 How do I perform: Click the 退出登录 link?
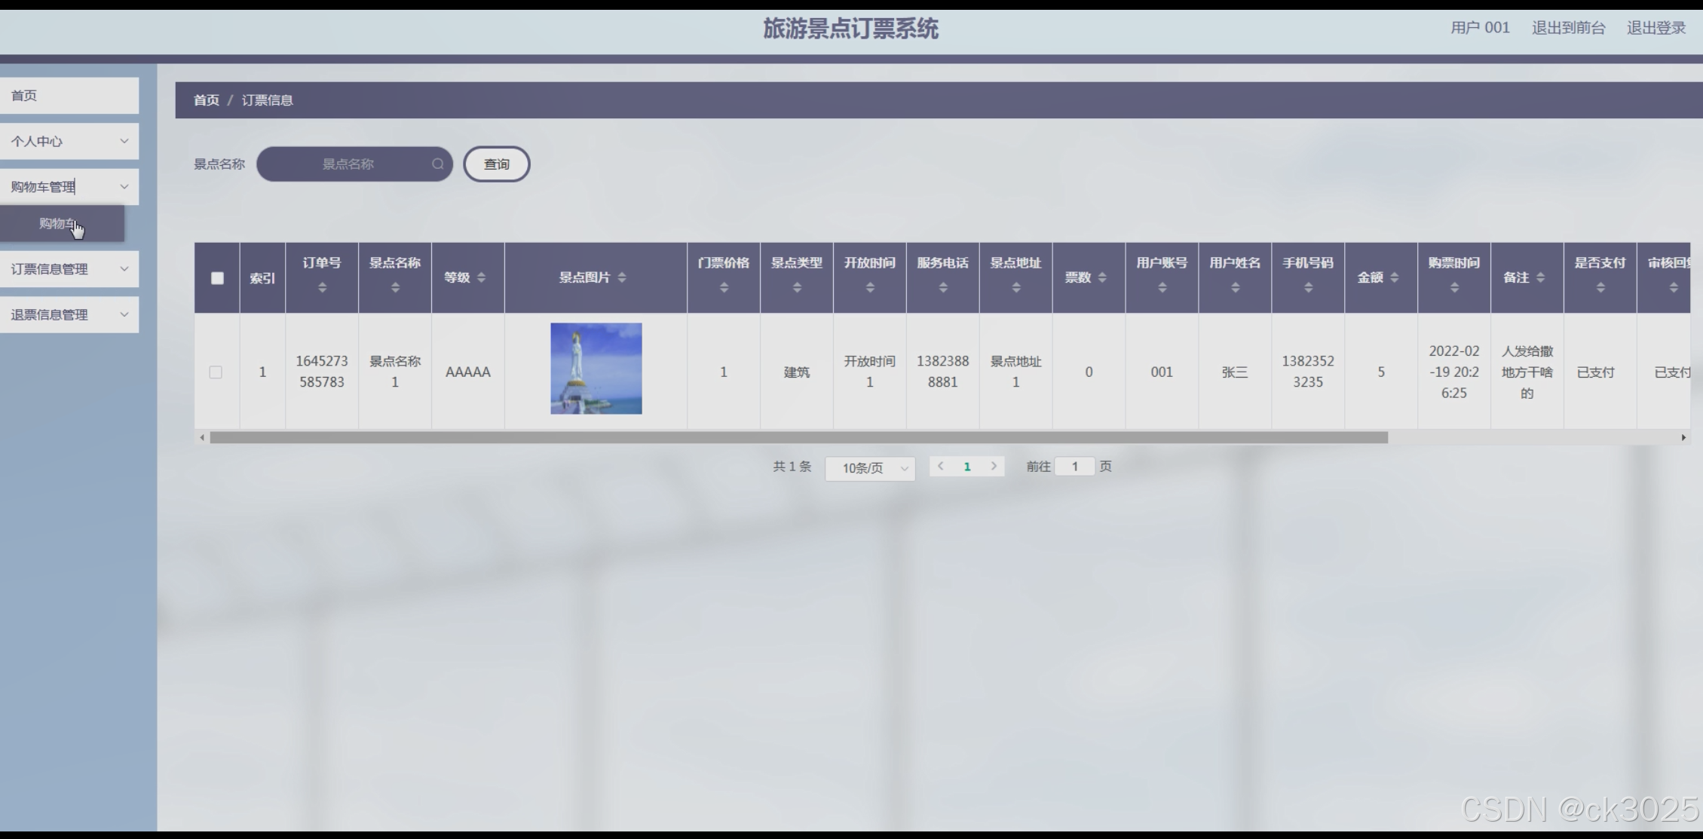click(1656, 28)
